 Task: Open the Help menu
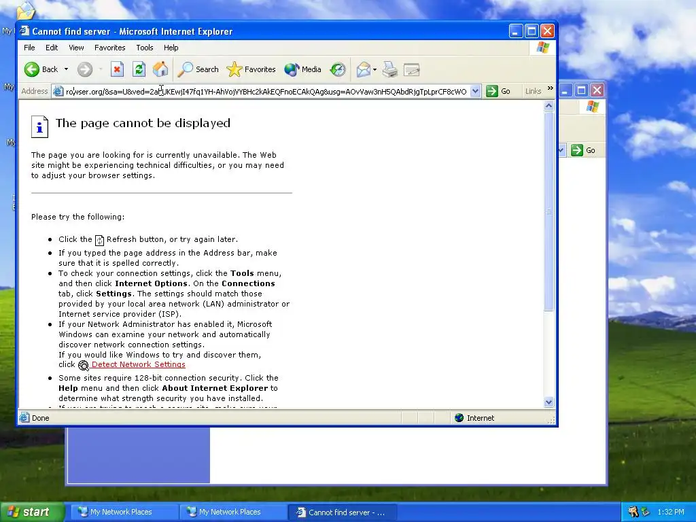tap(171, 48)
